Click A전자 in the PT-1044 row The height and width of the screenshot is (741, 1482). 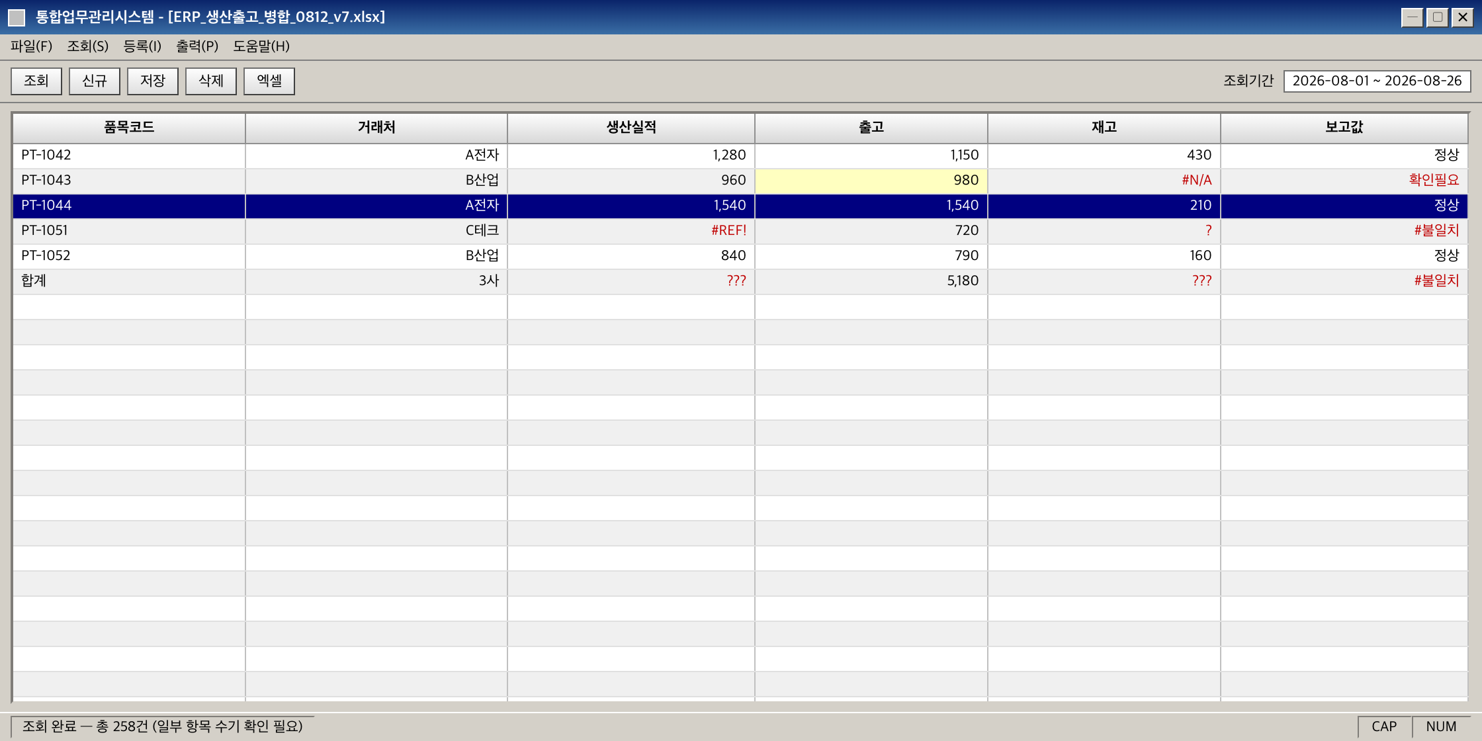376,206
